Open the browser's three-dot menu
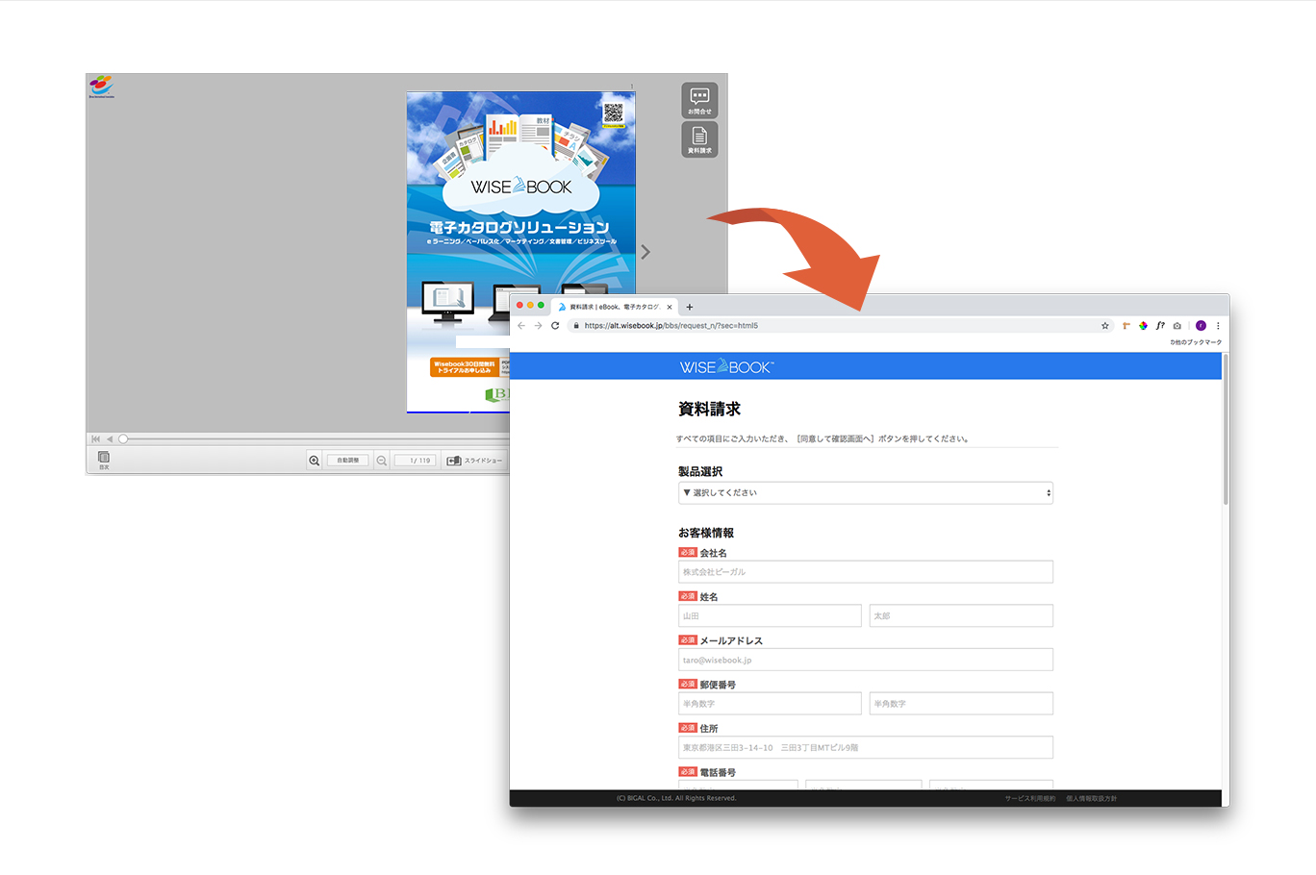The height and width of the screenshot is (875, 1316). pyautogui.click(x=1218, y=326)
